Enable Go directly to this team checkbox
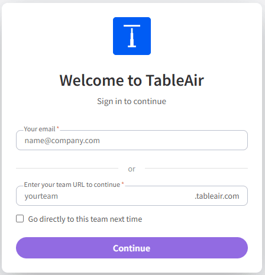This screenshot has width=265, height=275. (x=20, y=219)
